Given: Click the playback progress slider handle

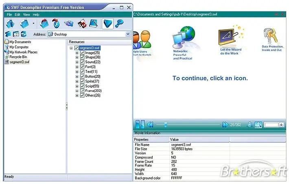Looking at the screenshot, I should click(166, 125).
